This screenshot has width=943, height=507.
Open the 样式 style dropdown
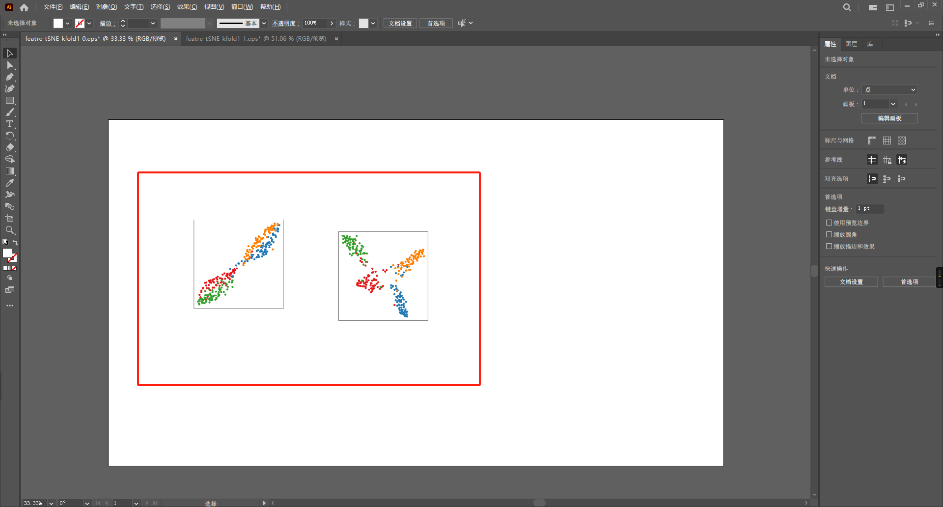click(373, 23)
